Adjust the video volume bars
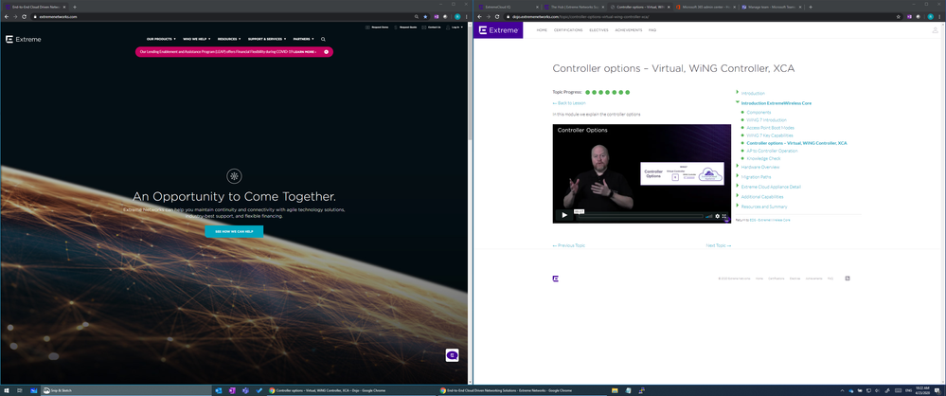 click(709, 215)
